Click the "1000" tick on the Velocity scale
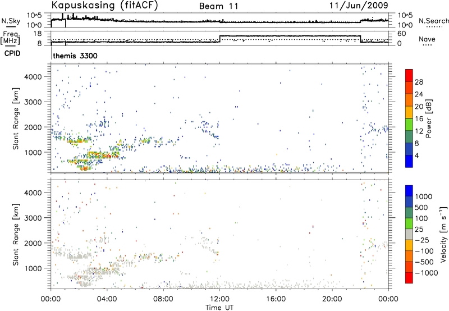 [424, 196]
